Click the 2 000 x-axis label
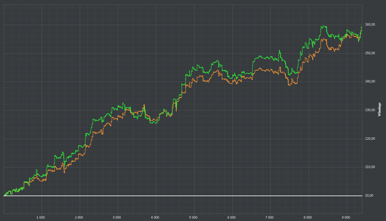This screenshot has height=221, width=386. click(79, 217)
